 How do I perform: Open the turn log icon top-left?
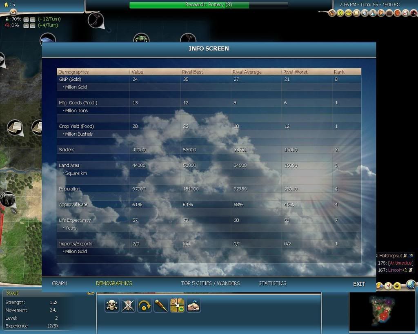point(13,13)
